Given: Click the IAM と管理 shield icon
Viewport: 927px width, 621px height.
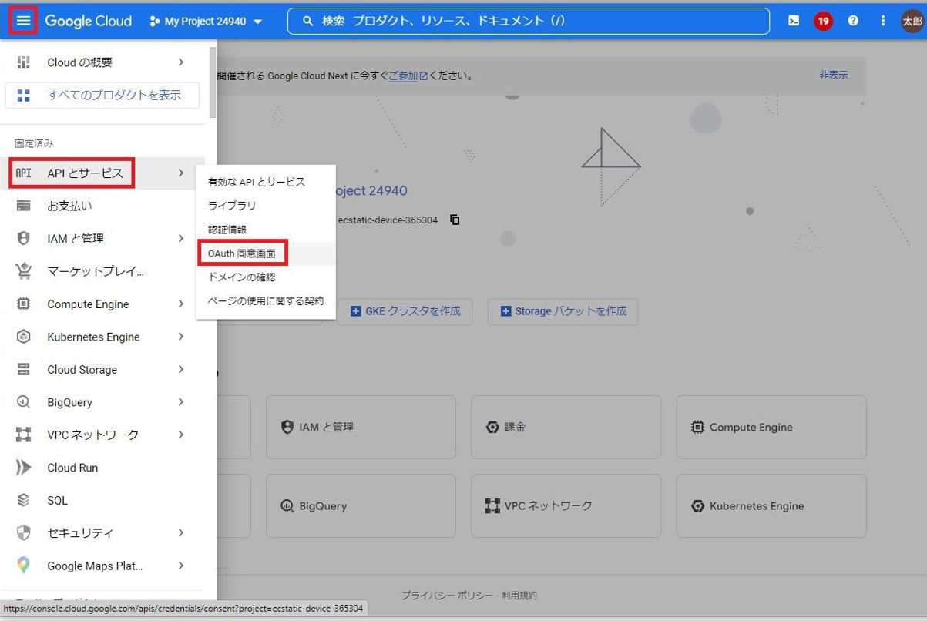Looking at the screenshot, I should tap(24, 239).
